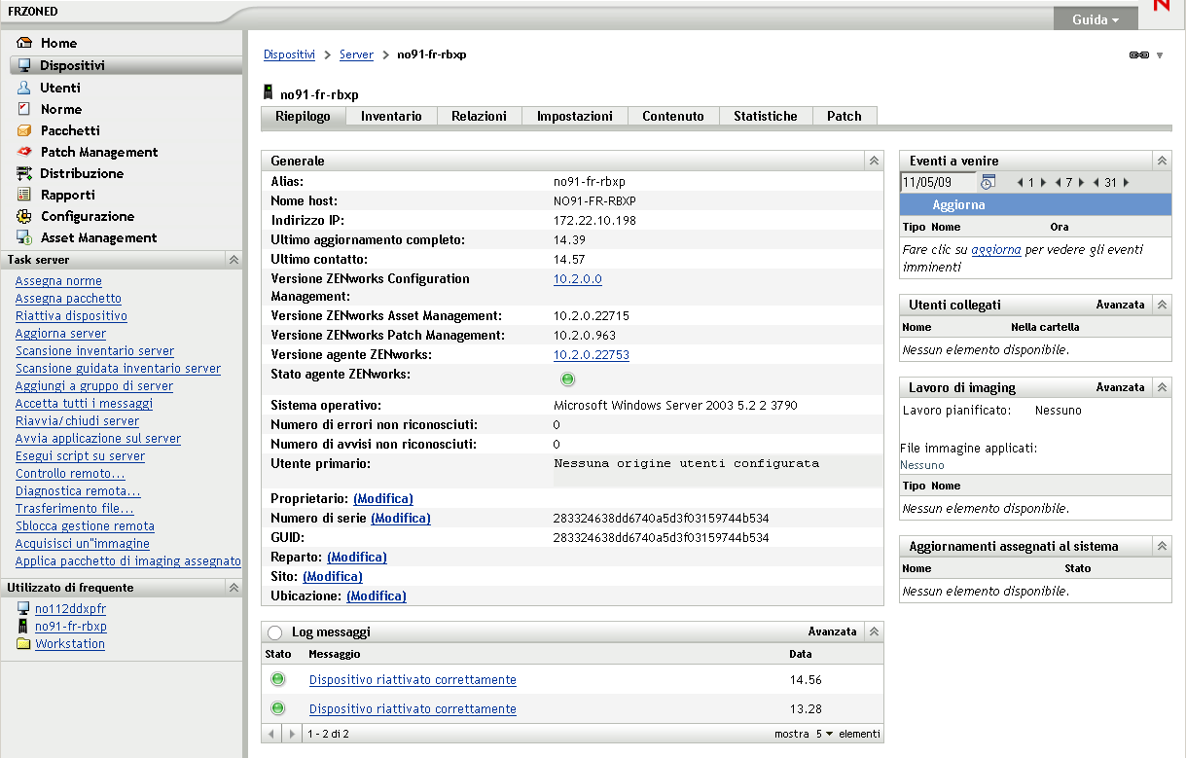
Task: Open the Guida dropdown menu
Action: click(1095, 19)
